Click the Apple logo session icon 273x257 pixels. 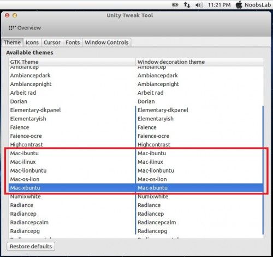[x=239, y=5]
